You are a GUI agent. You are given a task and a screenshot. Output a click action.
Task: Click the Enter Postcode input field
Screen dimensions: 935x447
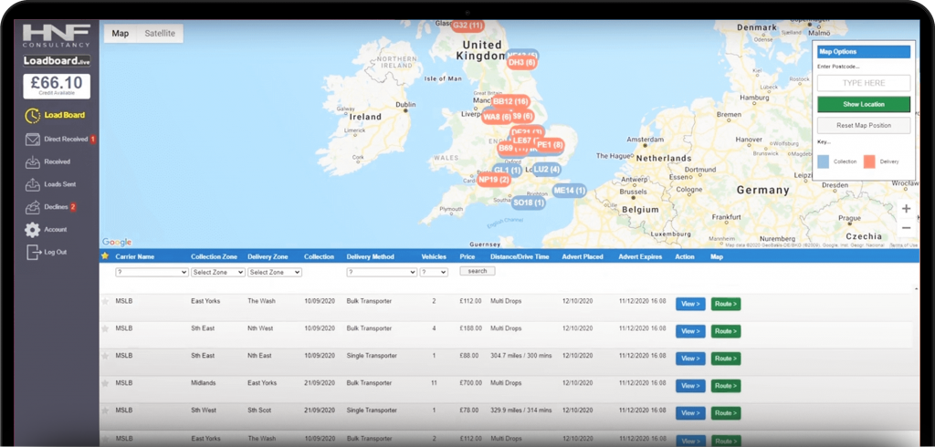click(863, 83)
